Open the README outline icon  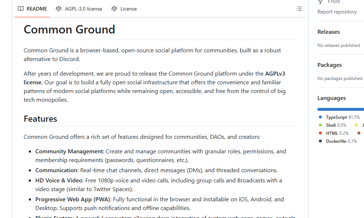click(x=299, y=9)
